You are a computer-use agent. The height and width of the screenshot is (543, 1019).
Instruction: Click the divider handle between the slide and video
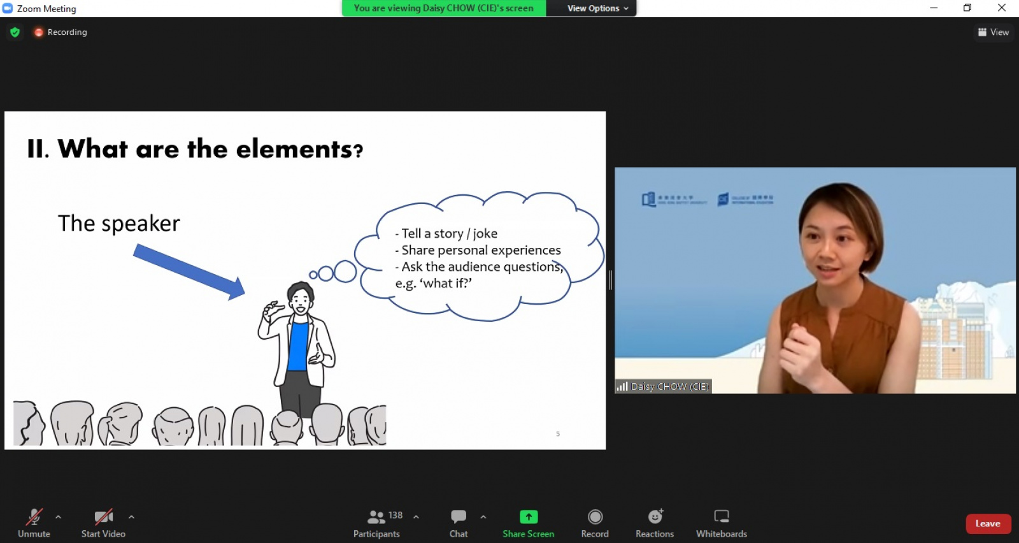coord(610,280)
